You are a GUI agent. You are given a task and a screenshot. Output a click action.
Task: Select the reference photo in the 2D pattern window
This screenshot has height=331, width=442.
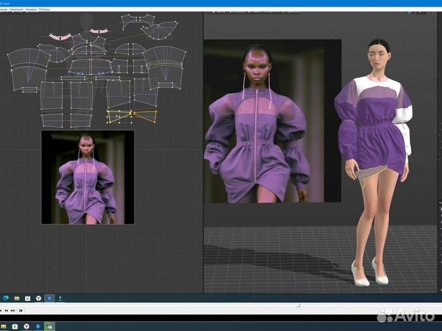point(88,177)
